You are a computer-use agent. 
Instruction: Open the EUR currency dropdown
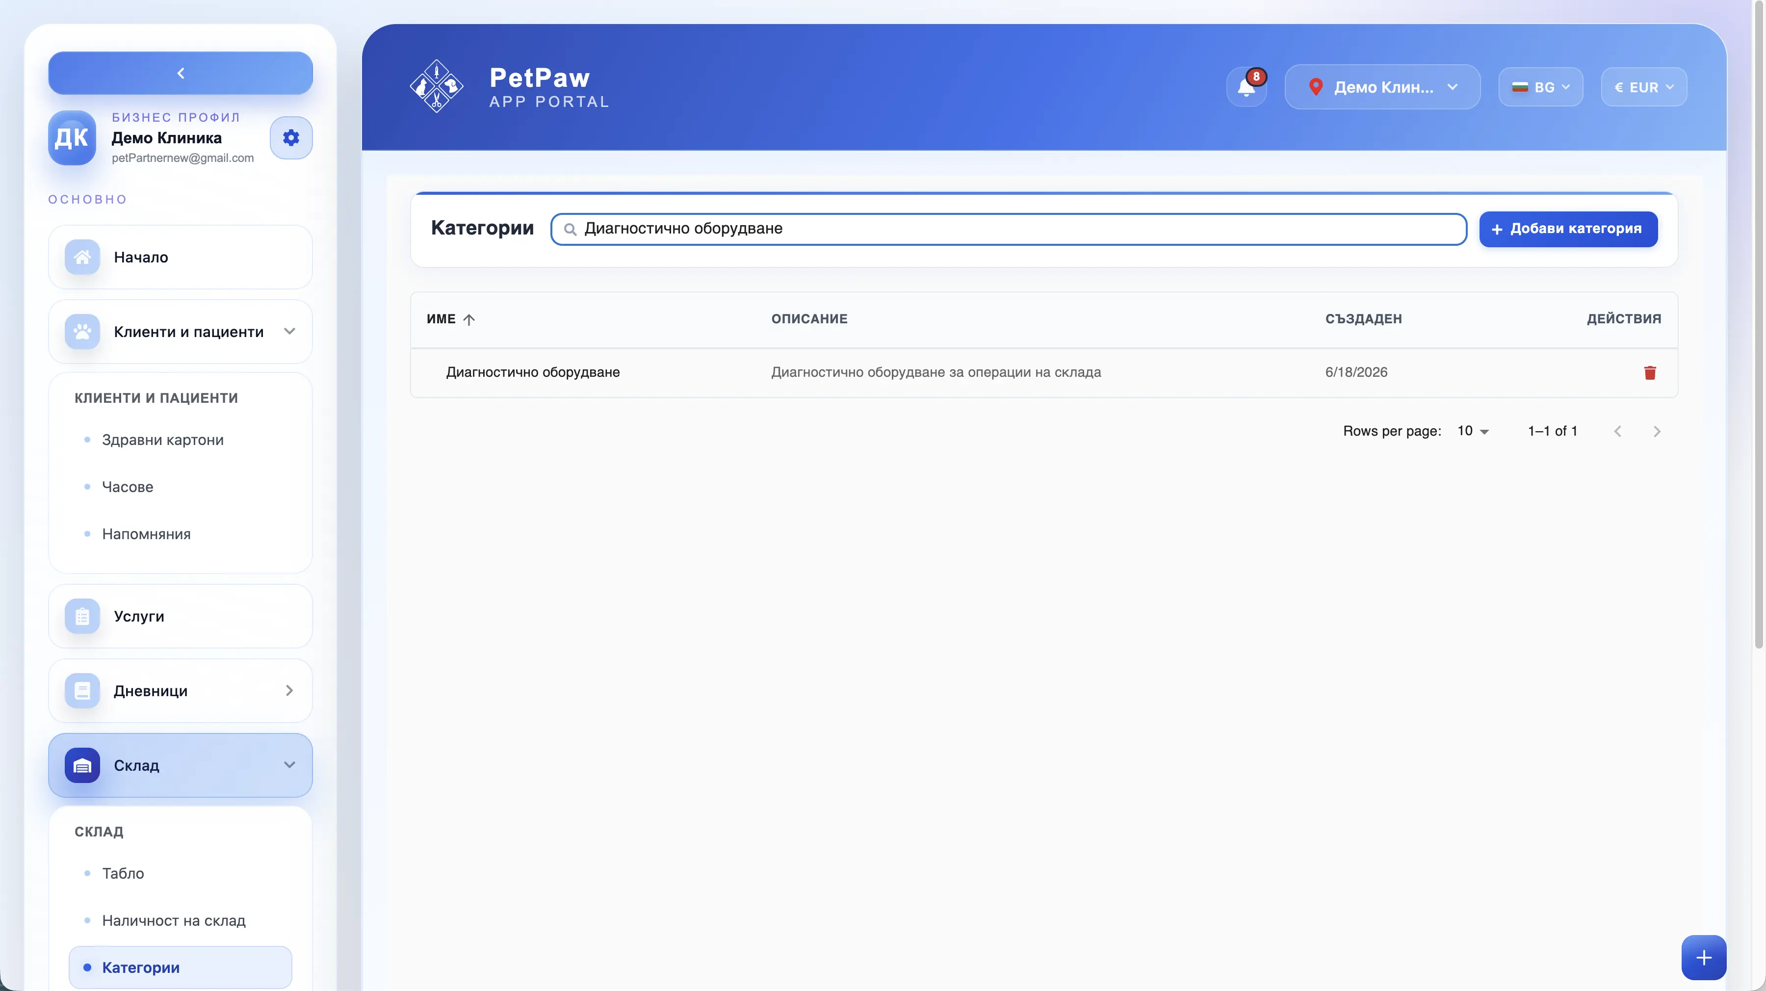coord(1643,87)
